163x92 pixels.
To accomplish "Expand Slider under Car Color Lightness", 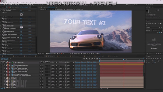I will click(x=2, y=21).
